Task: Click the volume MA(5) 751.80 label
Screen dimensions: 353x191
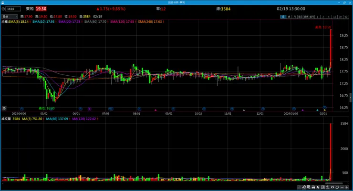Action: click(x=33, y=119)
